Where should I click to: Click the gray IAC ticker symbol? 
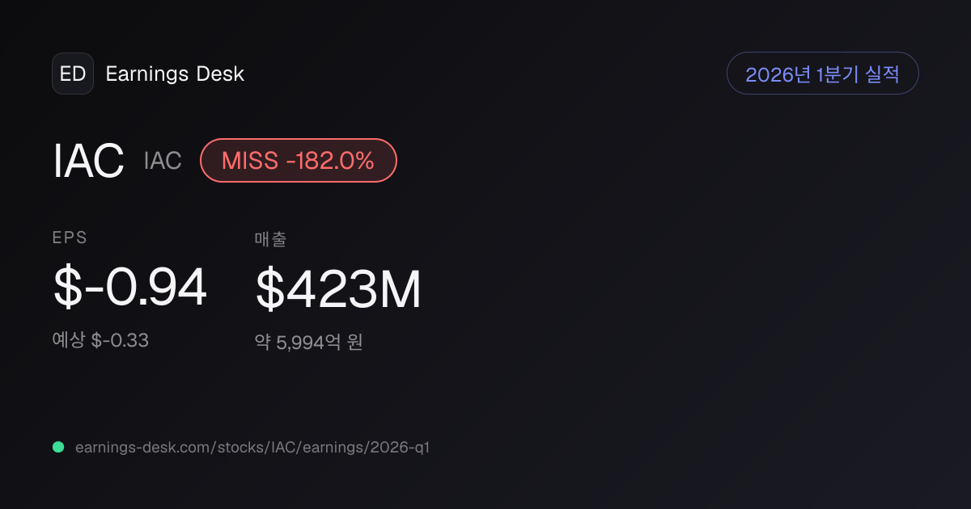(163, 161)
